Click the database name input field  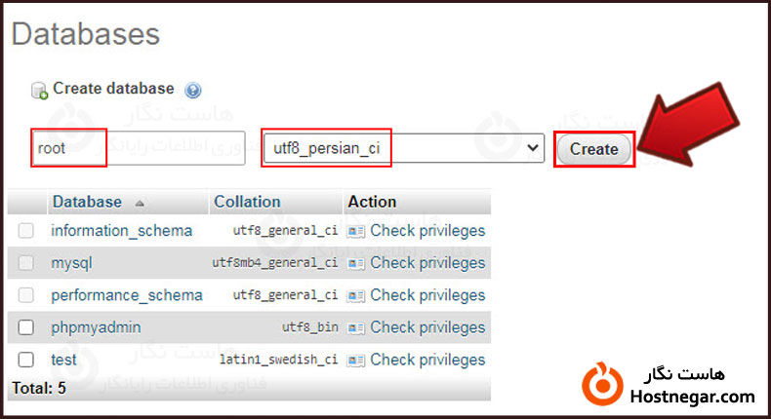click(137, 149)
